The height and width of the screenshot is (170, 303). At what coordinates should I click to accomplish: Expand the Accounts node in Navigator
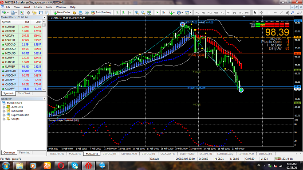click(4, 107)
